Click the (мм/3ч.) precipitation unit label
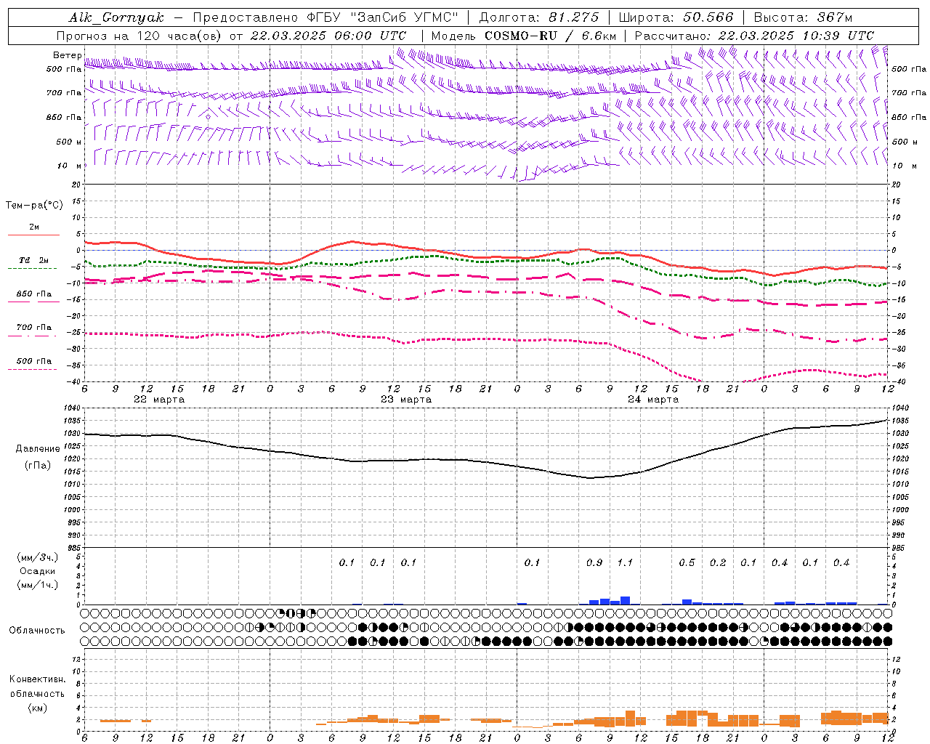The image size is (930, 744). [38, 557]
